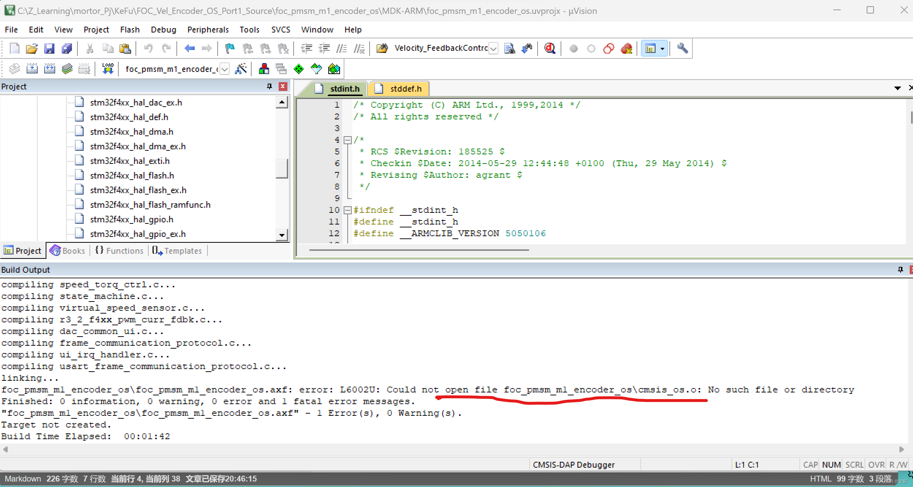Click the Pack Installer icon
913x487 pixels.
coord(334,69)
